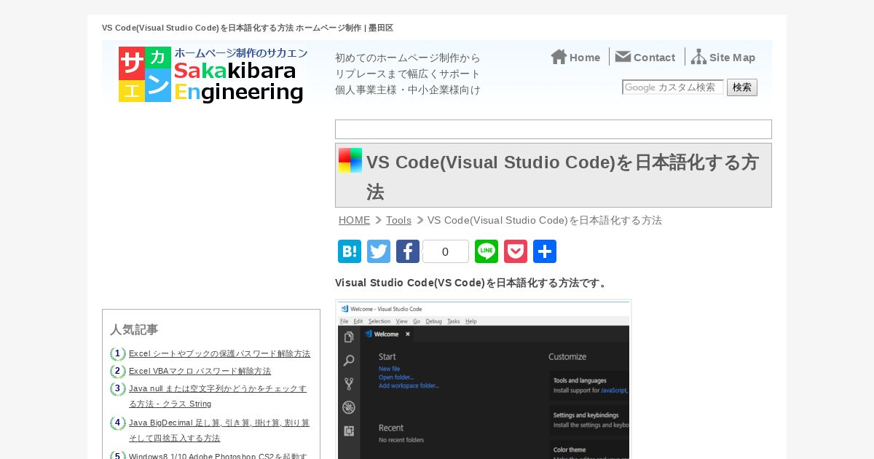This screenshot has width=874, height=459.
Task: Click the Site Map tree icon
Action: point(698,57)
